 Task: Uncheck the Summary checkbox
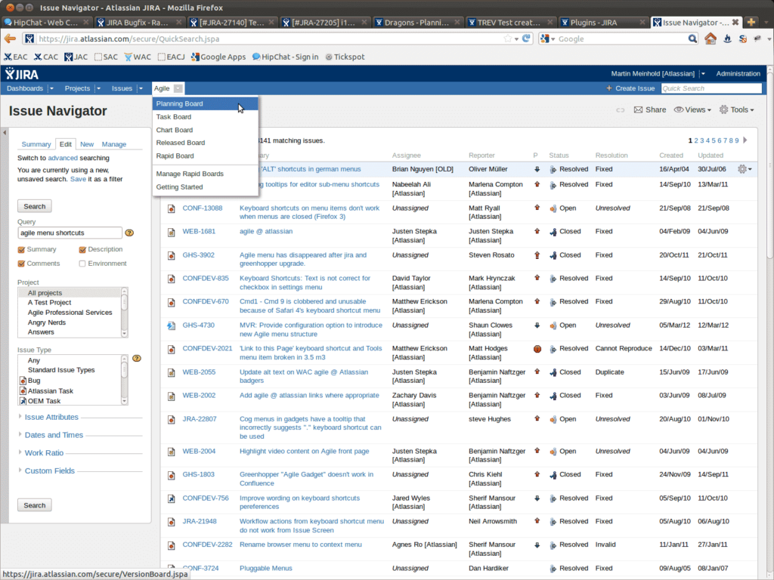pyautogui.click(x=21, y=249)
